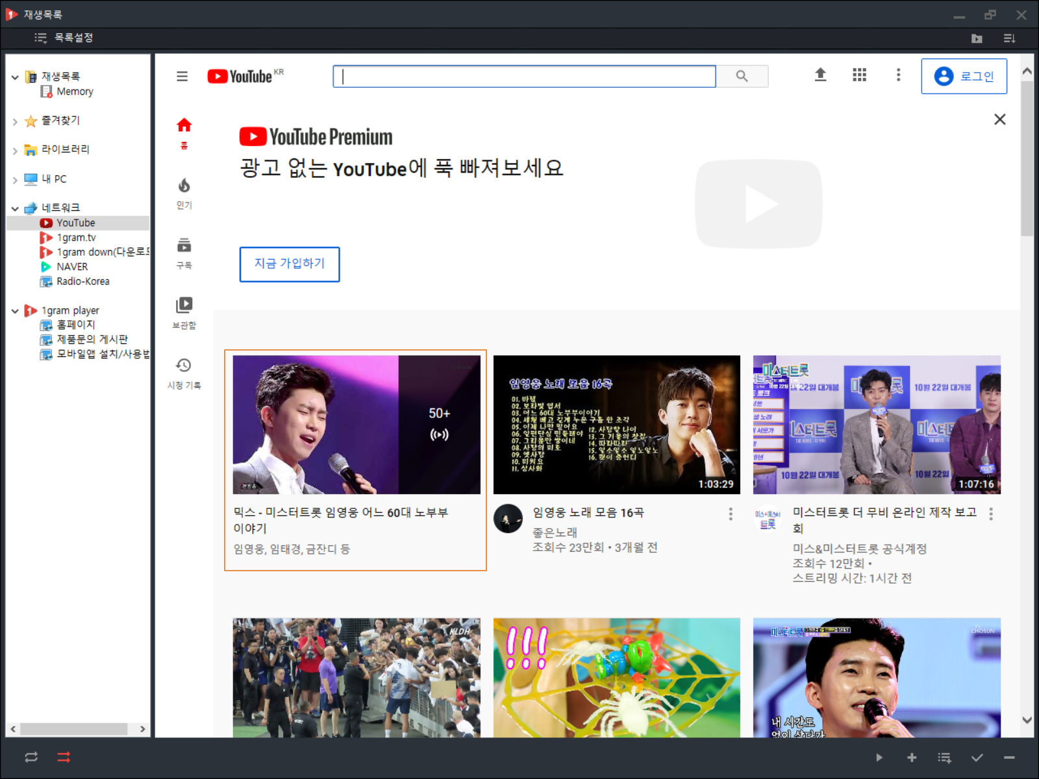Click the 미스&미스터트롯 공식계정 channel

click(860, 549)
